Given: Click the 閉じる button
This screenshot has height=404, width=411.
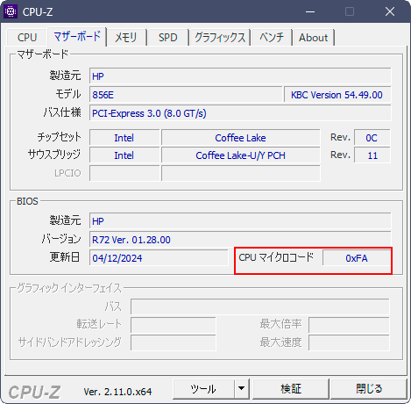Looking at the screenshot, I should 369,389.
